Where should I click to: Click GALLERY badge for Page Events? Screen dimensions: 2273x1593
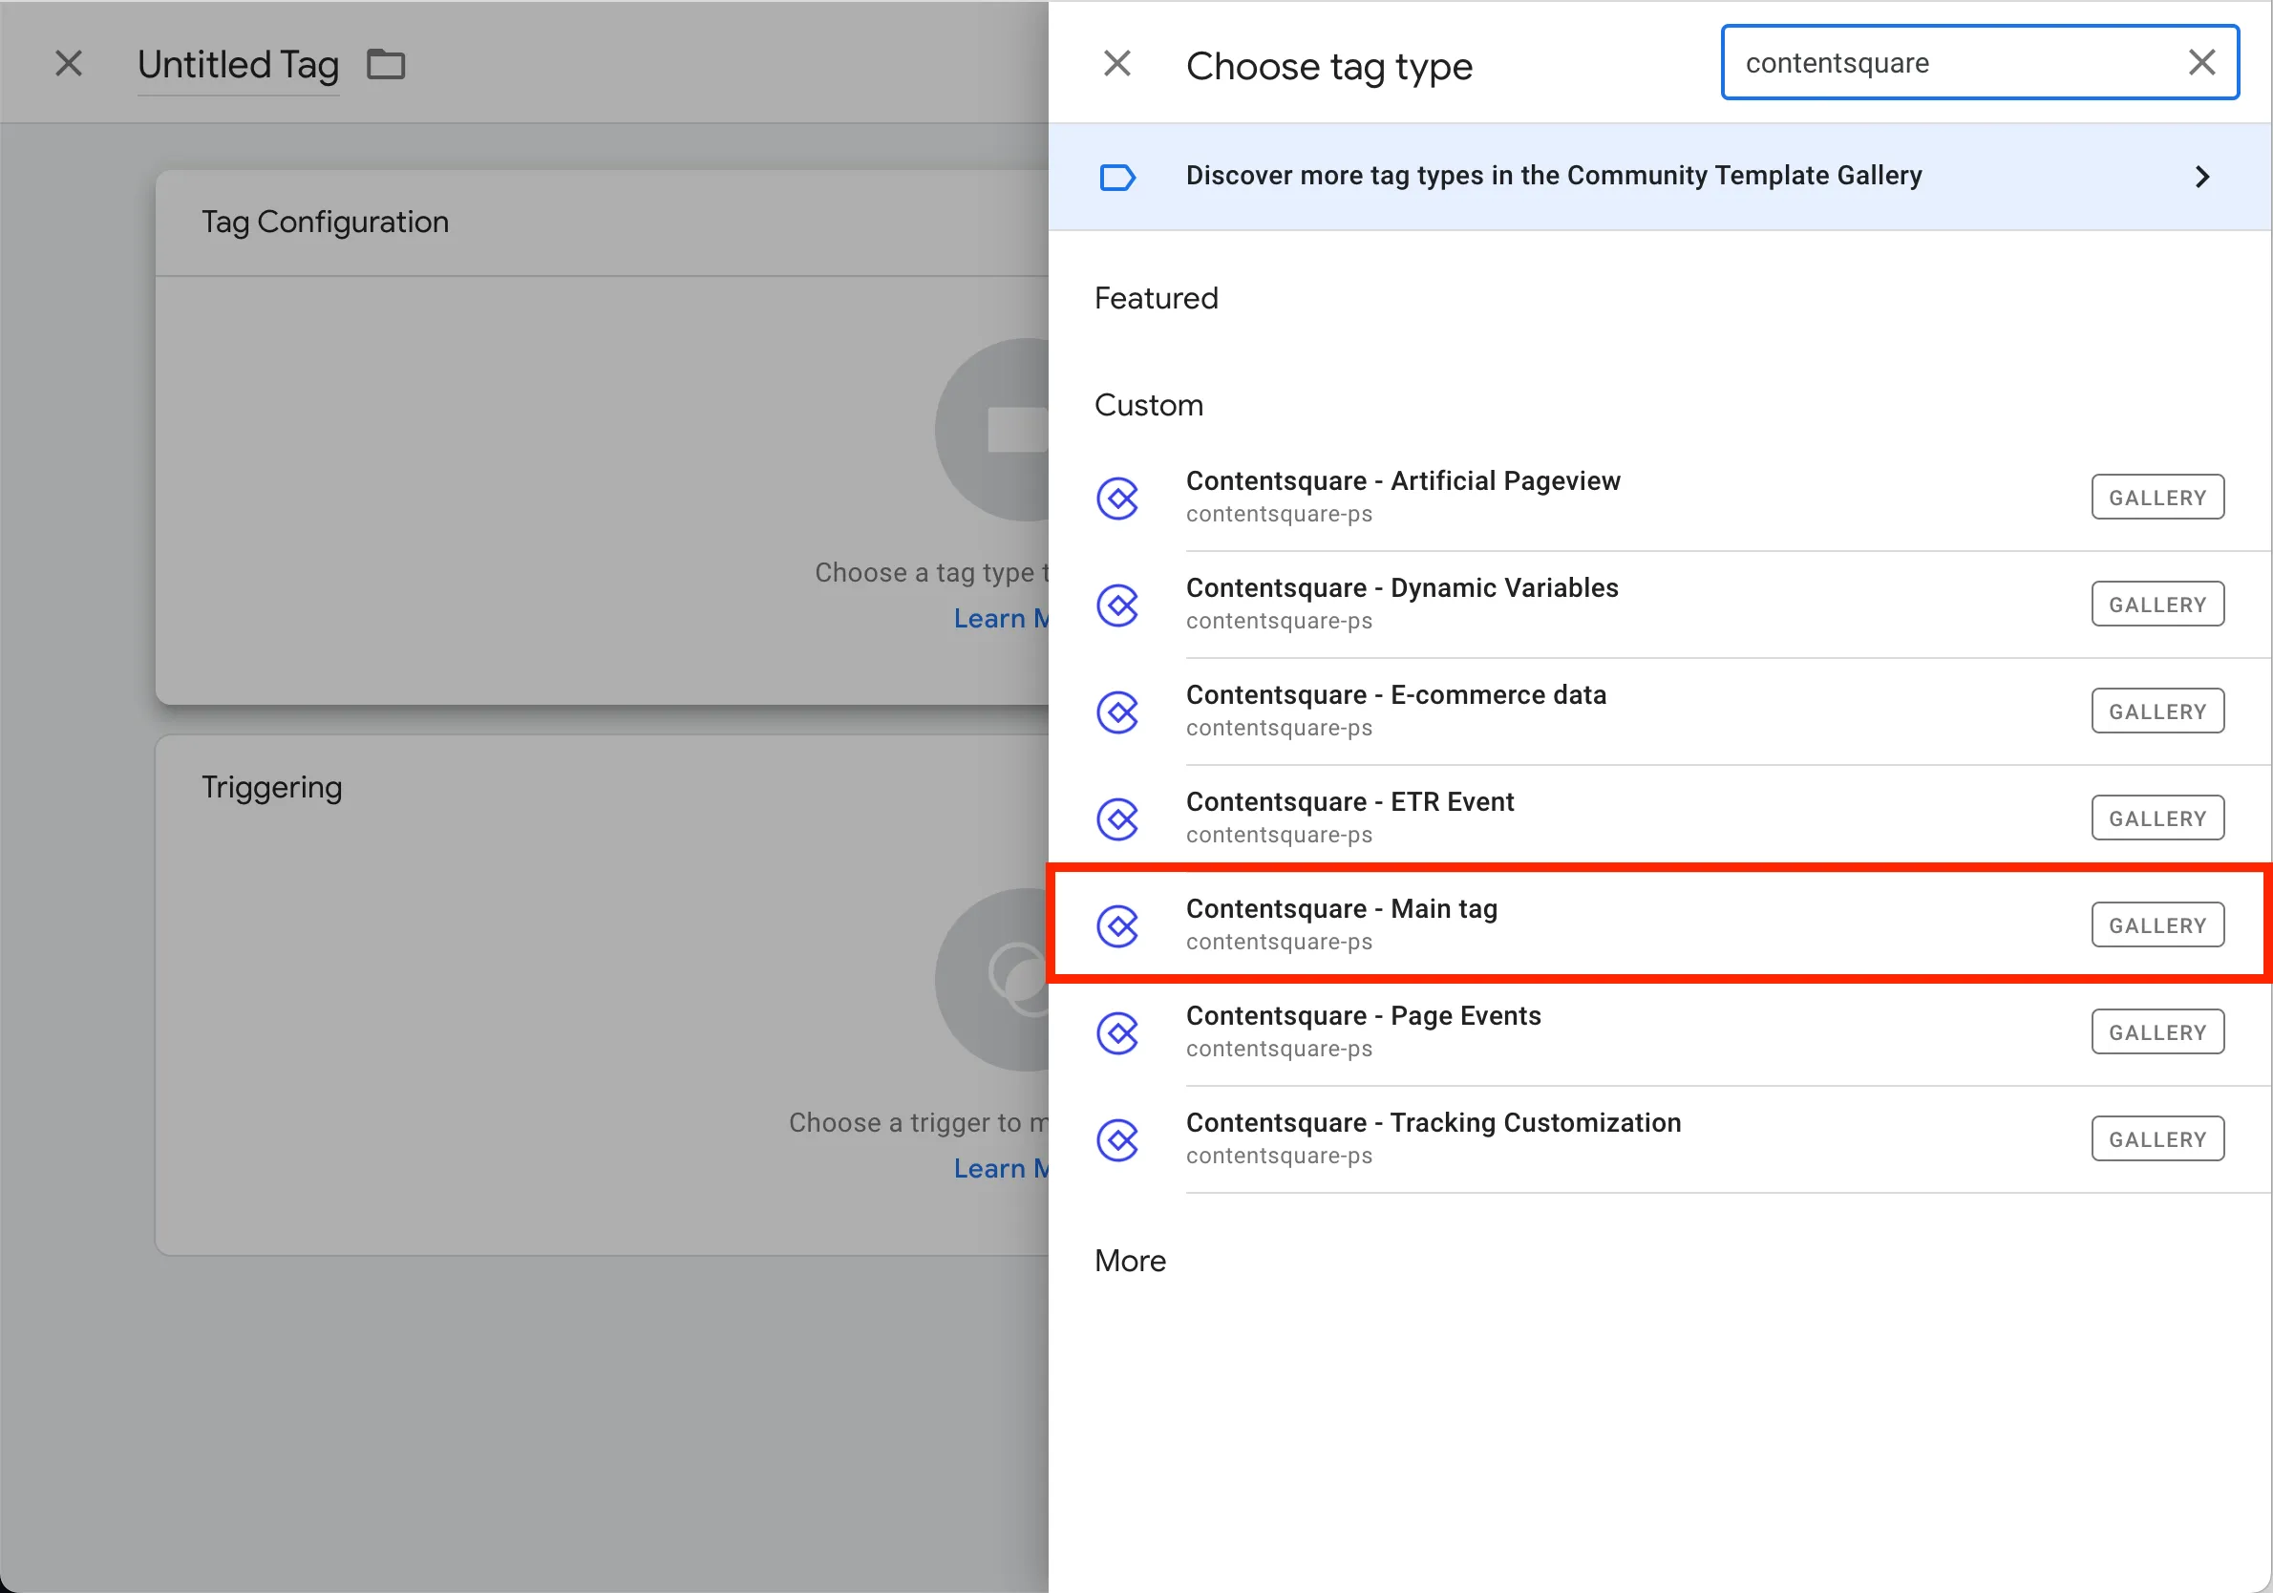(2157, 1031)
